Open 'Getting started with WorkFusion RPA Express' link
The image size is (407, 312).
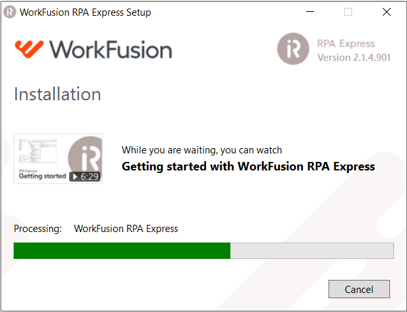coord(249,166)
